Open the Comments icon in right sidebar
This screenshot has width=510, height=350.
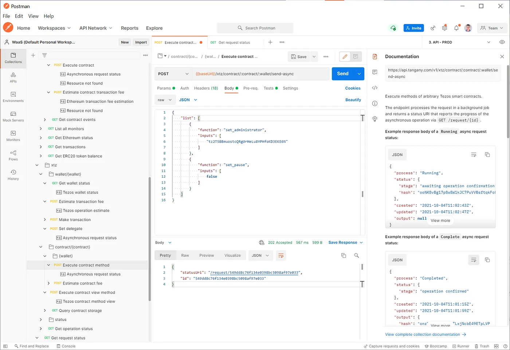[x=375, y=72]
